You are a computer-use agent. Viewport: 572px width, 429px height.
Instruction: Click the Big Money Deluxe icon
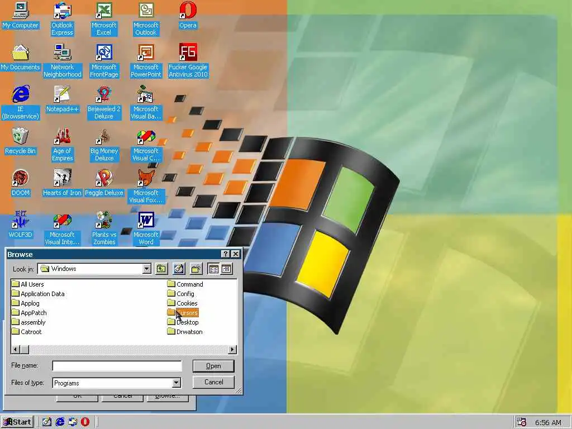(104, 145)
